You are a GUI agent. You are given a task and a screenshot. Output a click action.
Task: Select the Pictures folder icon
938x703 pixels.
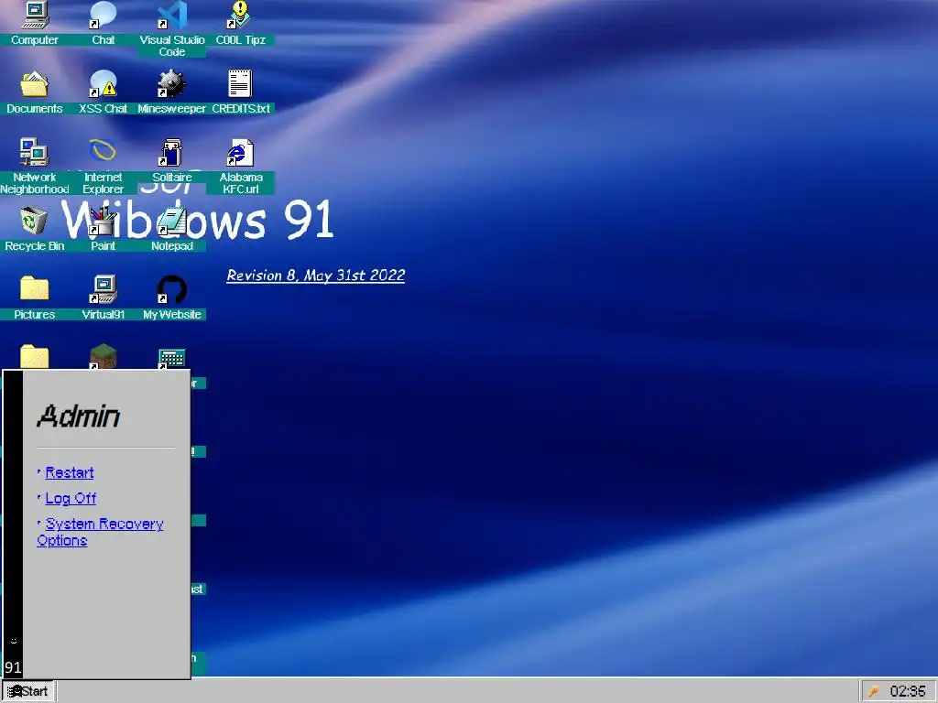click(x=34, y=297)
